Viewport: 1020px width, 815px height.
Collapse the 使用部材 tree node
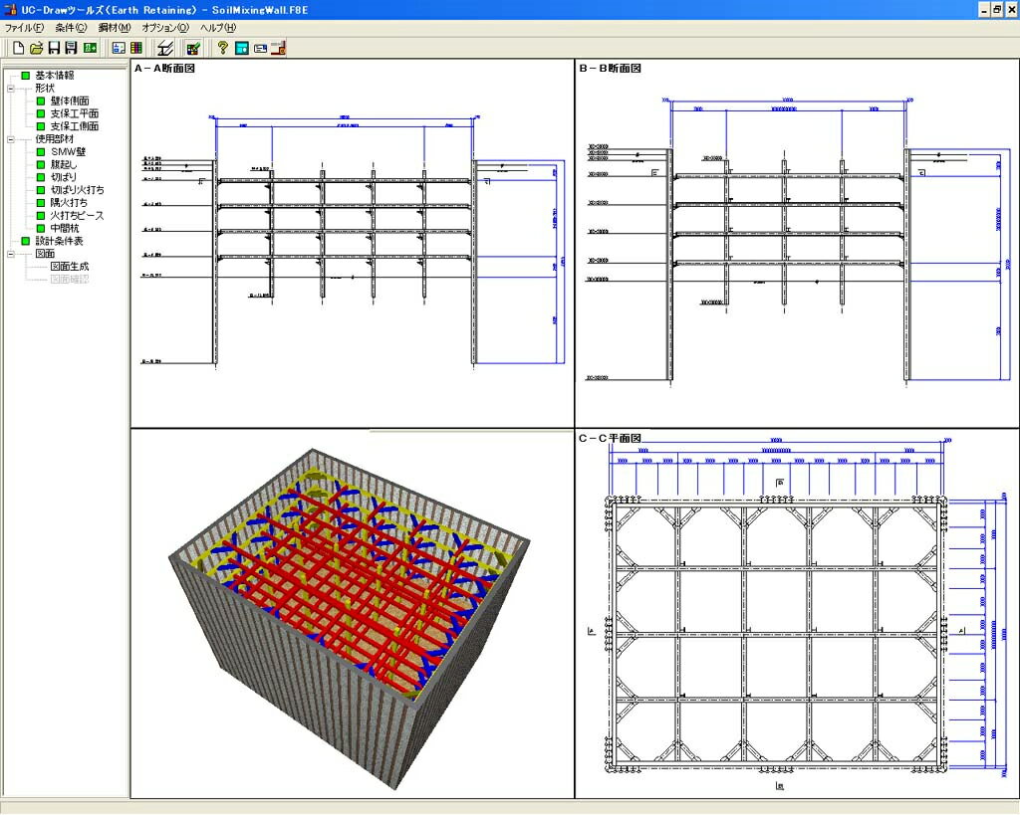[11, 139]
